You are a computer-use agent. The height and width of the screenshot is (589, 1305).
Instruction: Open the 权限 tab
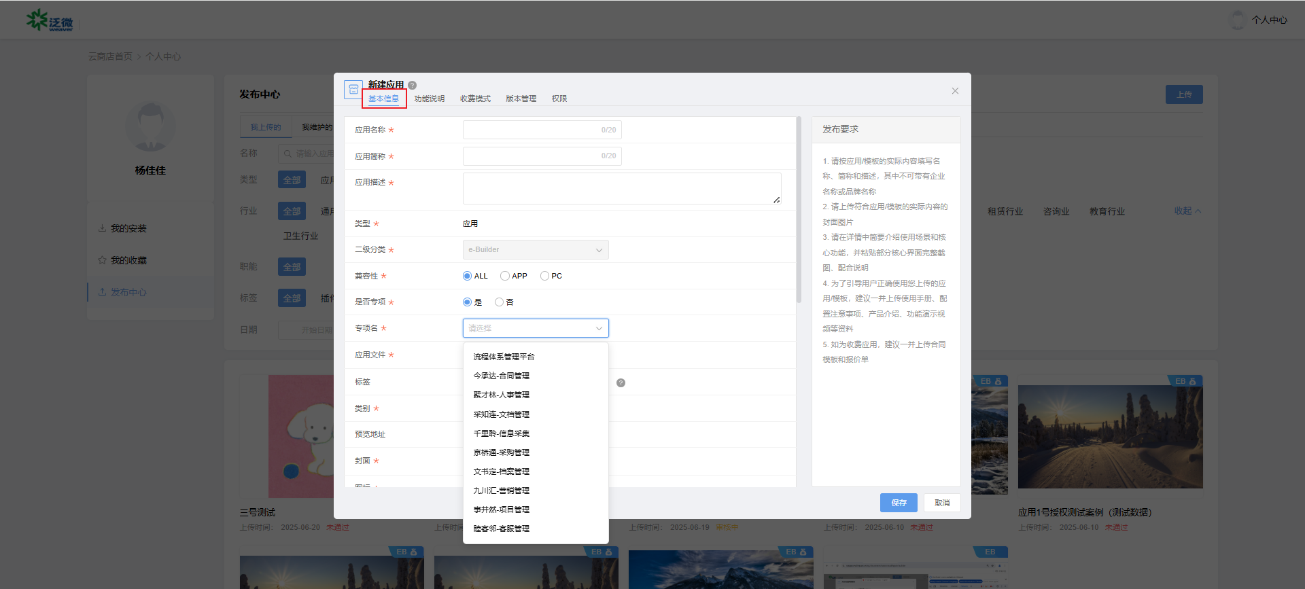tap(559, 99)
